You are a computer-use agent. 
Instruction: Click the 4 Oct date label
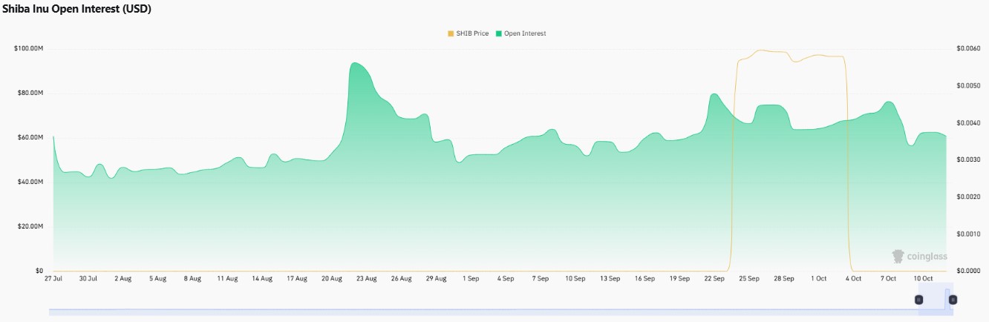[x=854, y=278]
